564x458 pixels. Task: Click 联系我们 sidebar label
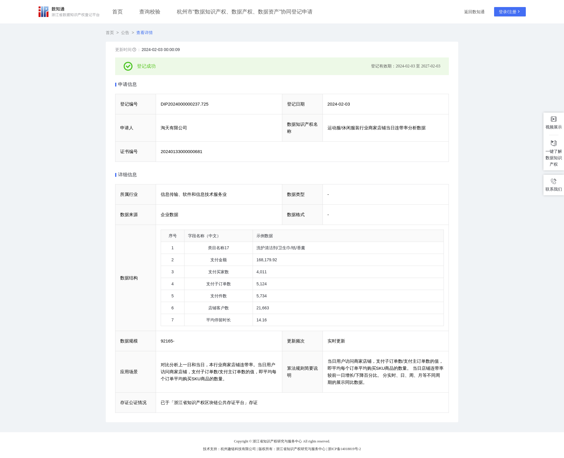[553, 189]
